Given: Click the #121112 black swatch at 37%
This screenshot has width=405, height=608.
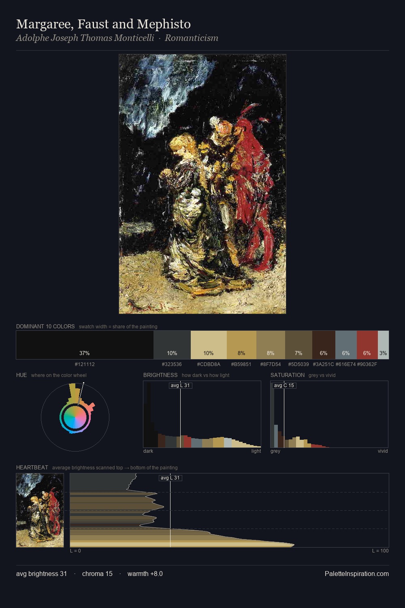Looking at the screenshot, I should (85, 345).
